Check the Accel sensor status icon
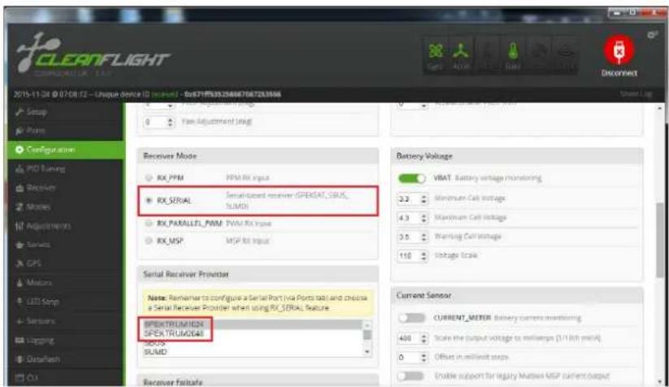 (x=461, y=55)
